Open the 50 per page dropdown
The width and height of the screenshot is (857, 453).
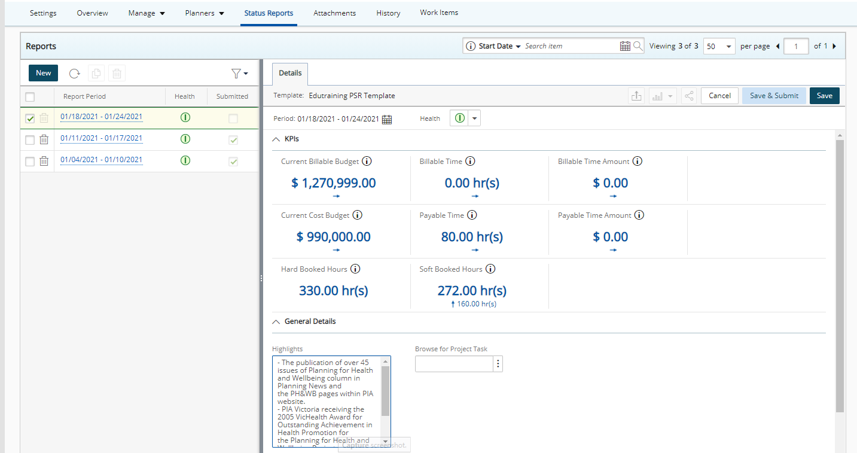[x=719, y=46]
